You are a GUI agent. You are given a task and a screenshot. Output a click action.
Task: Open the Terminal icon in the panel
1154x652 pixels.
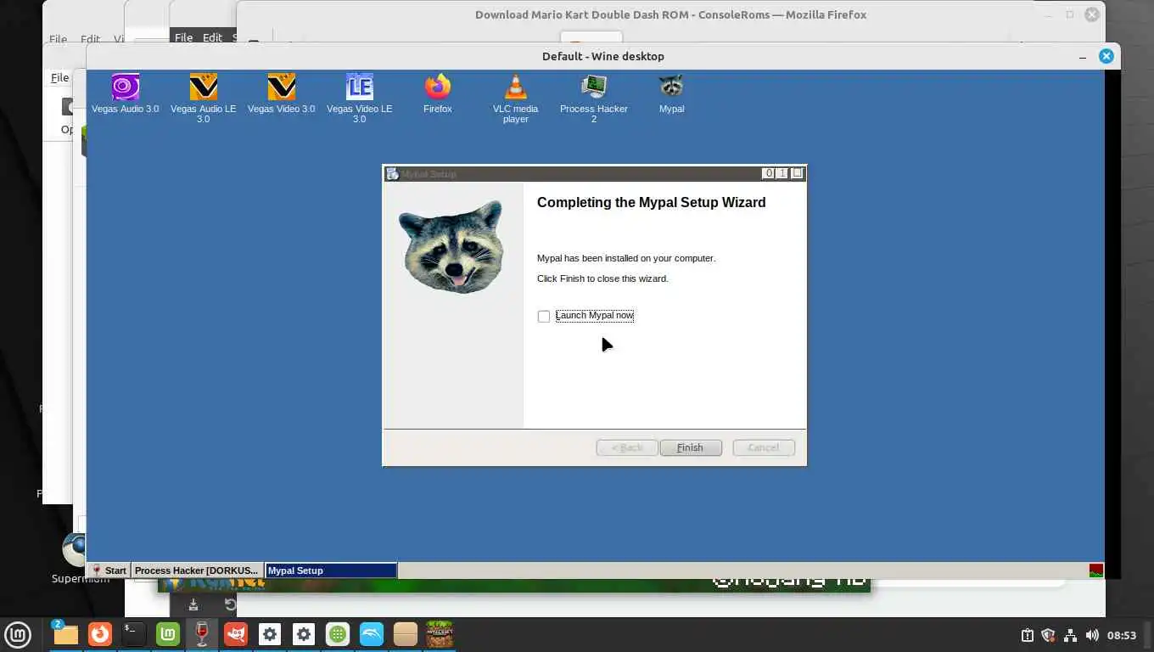pos(134,634)
